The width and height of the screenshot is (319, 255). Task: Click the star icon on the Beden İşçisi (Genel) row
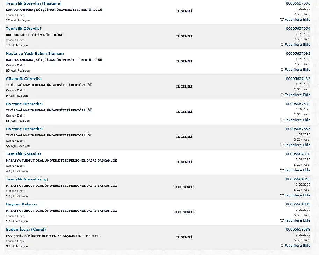click(282, 245)
